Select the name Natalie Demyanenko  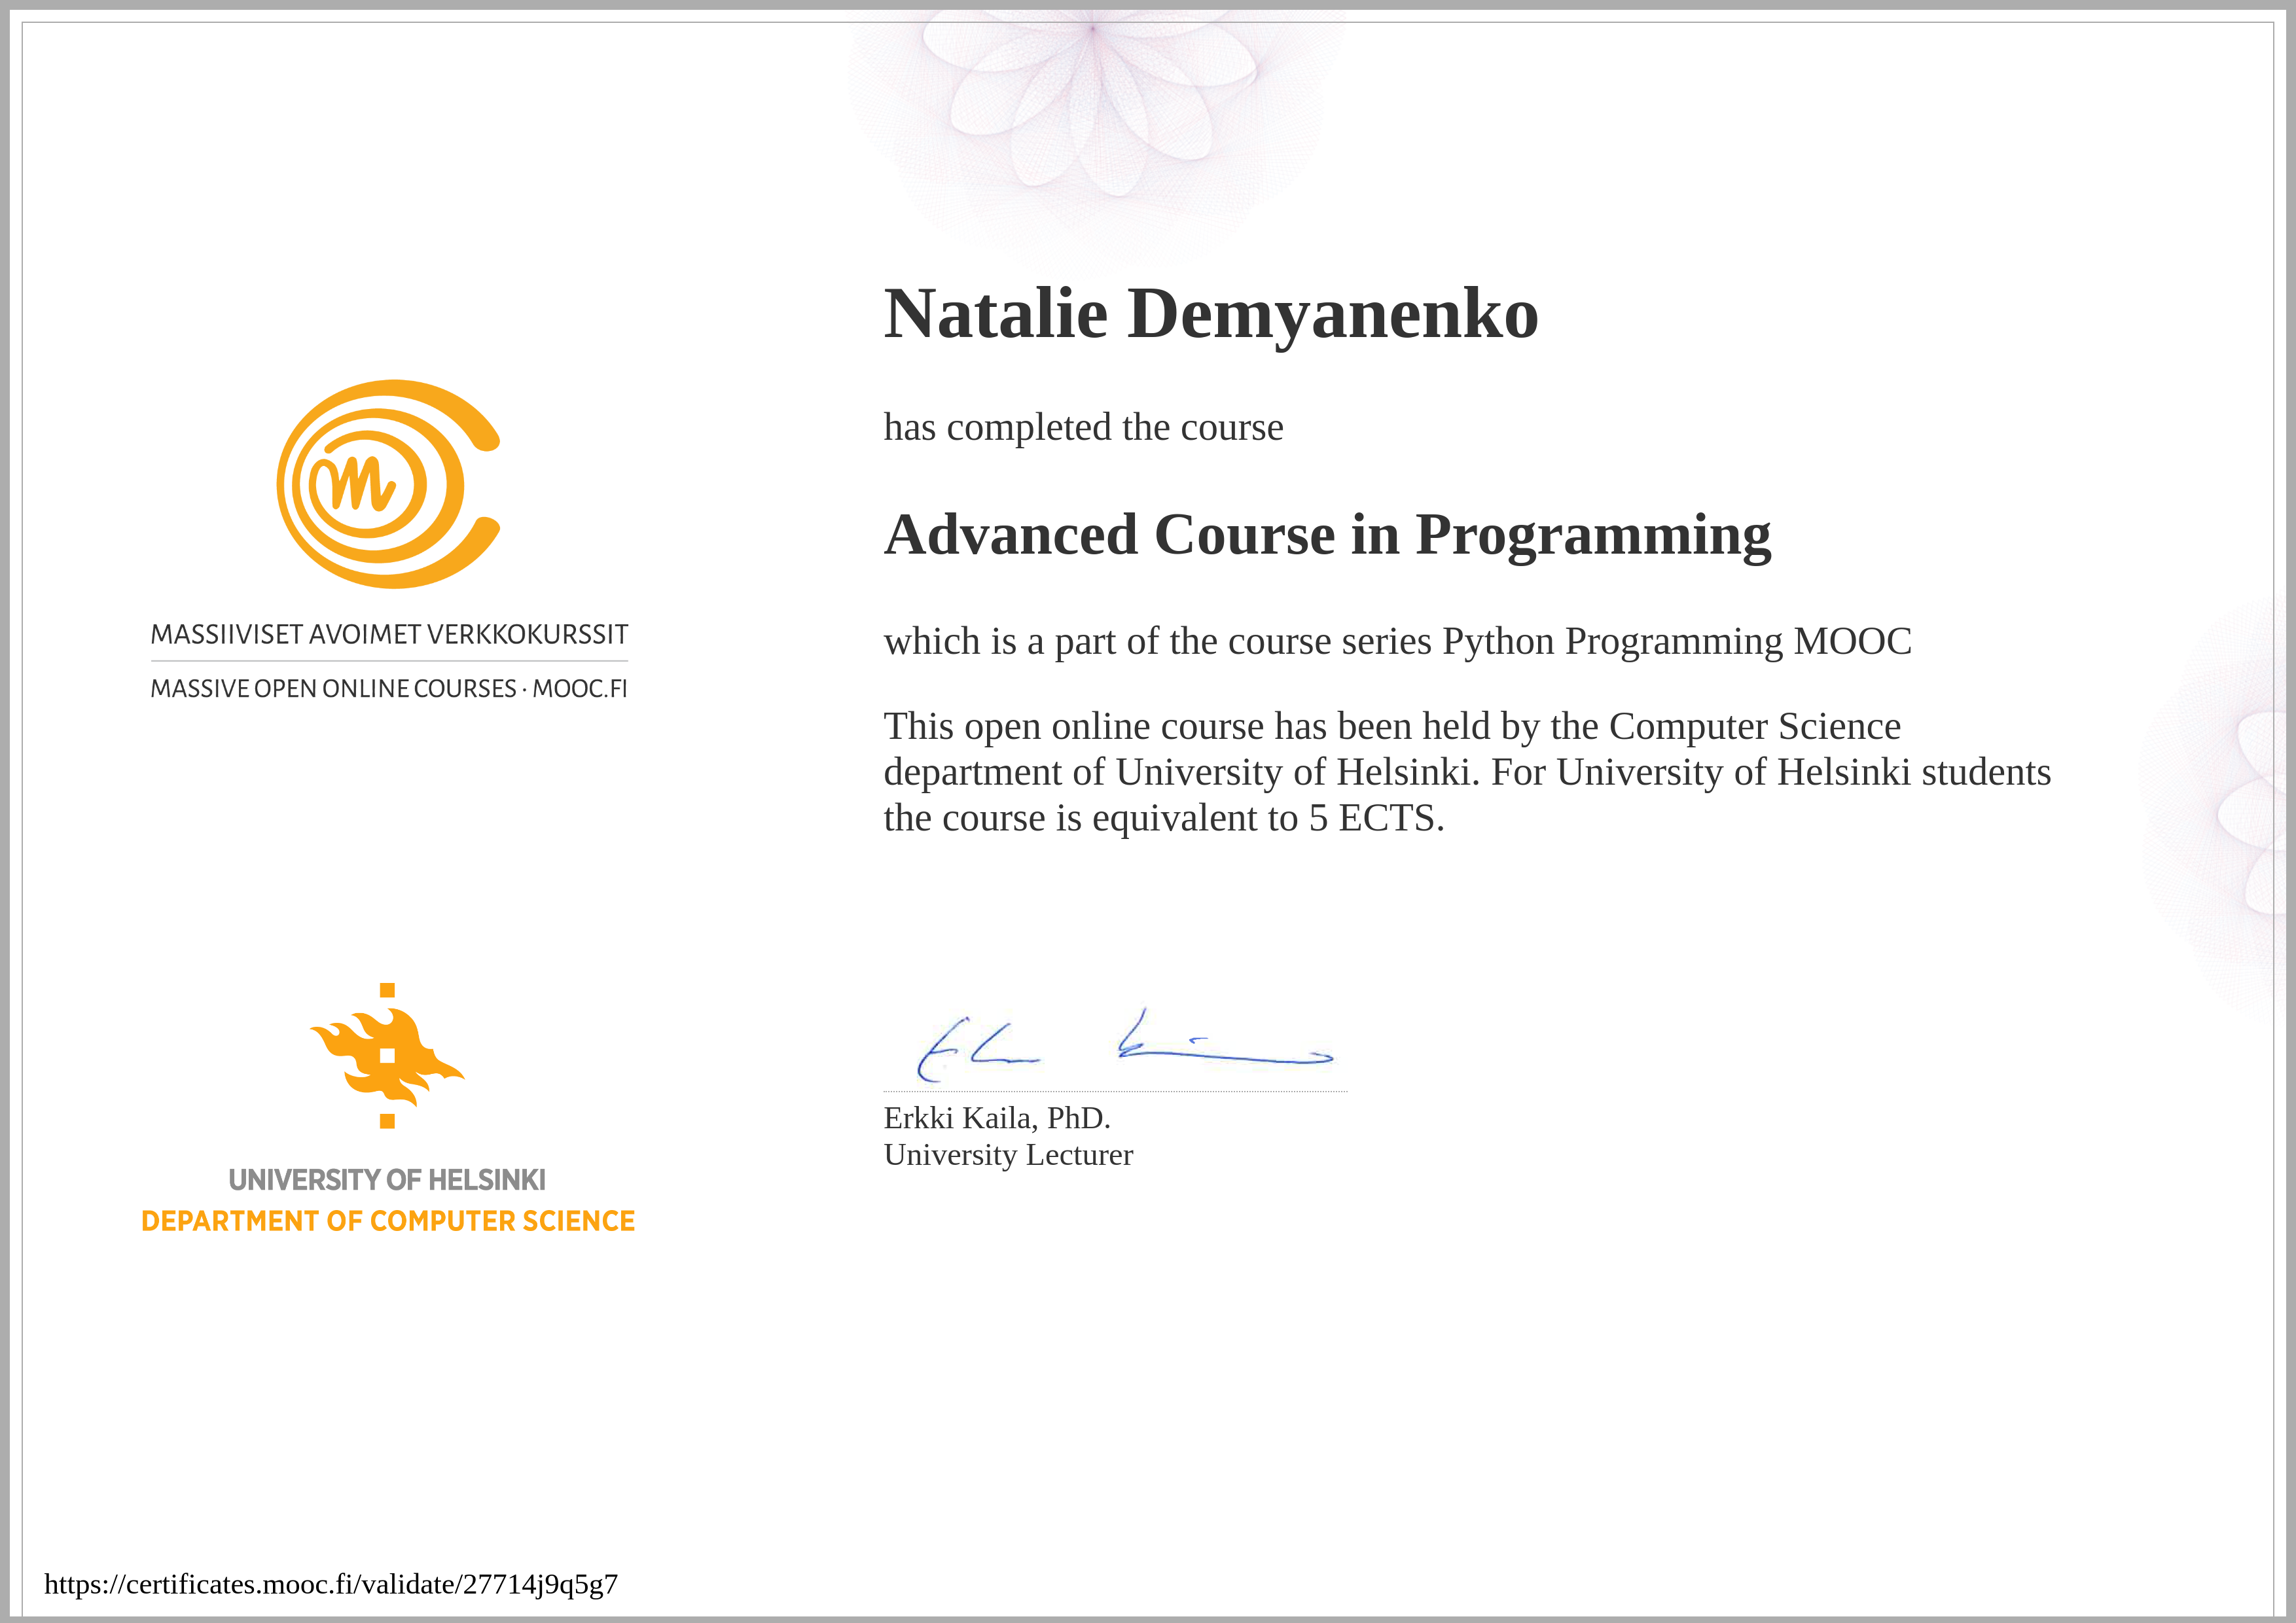(1211, 316)
